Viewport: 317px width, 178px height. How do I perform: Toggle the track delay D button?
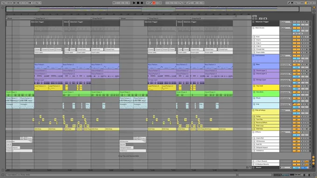(314, 166)
